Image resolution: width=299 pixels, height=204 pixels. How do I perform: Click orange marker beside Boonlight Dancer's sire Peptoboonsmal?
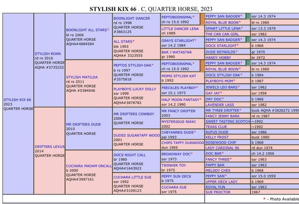202,19
